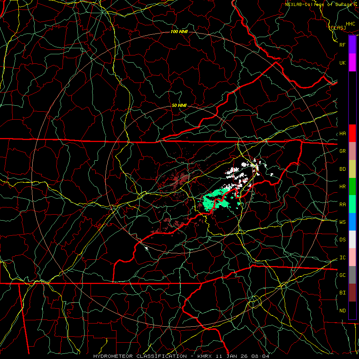Image resolution: width=359 pixels, height=359 pixels.
Task: Click the BI dark red legend swatch
Action: tap(352, 293)
